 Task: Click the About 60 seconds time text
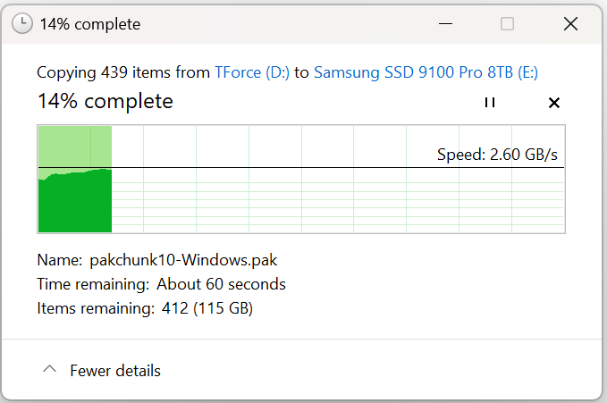(x=221, y=284)
